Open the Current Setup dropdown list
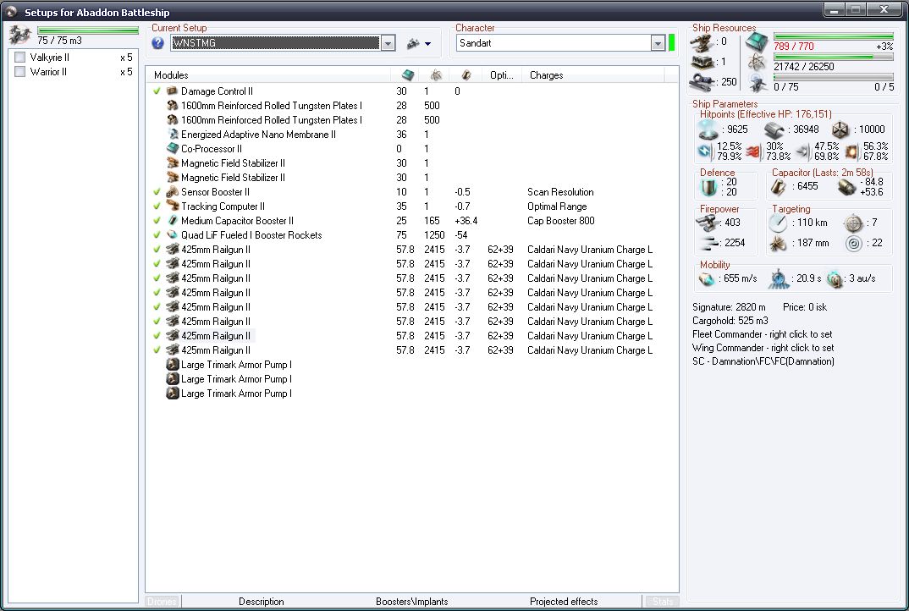The image size is (909, 611). click(x=388, y=43)
